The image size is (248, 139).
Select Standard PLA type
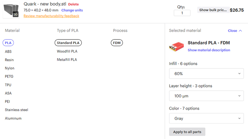(68, 43)
